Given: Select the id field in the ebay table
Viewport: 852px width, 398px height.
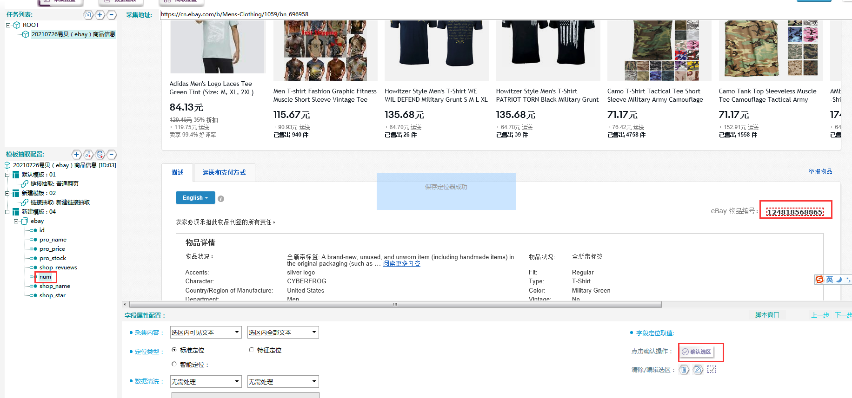Looking at the screenshot, I should (42, 230).
